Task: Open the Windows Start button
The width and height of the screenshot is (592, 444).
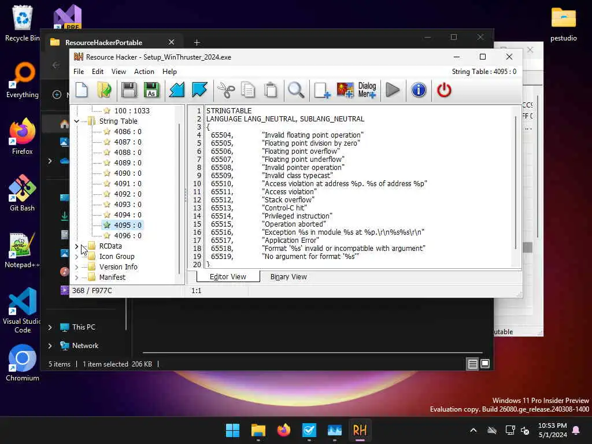Action: click(232, 430)
